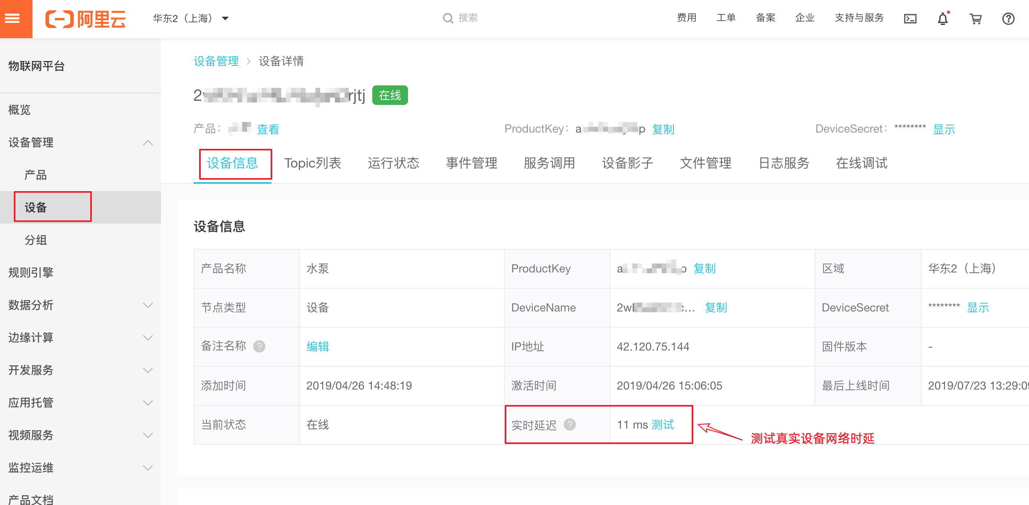The image size is (1029, 505).
Task: Click the 搜索 search field
Action: pos(467,18)
